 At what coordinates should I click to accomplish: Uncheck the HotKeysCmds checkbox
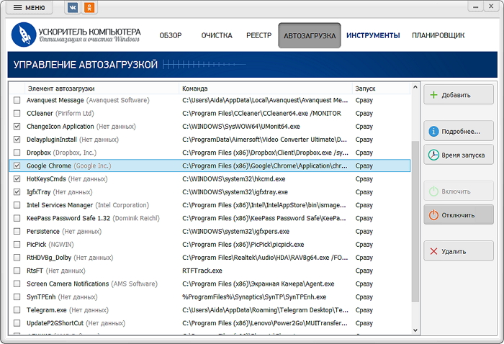tap(17, 179)
